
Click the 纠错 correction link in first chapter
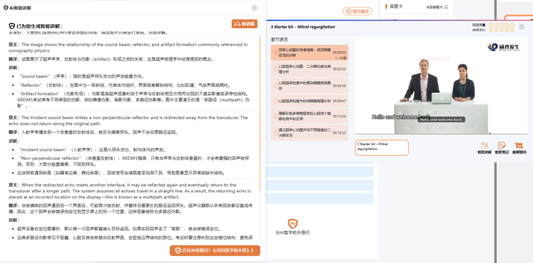341,58
